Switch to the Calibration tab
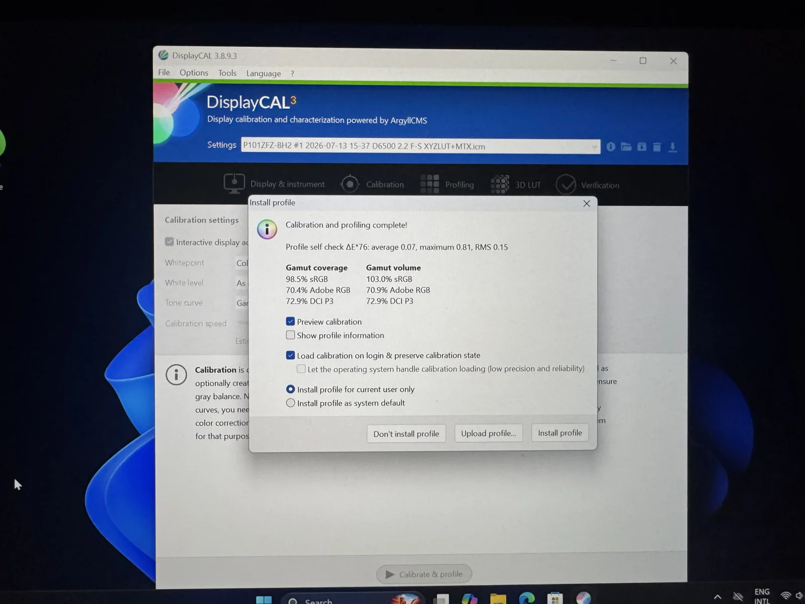 (372, 184)
